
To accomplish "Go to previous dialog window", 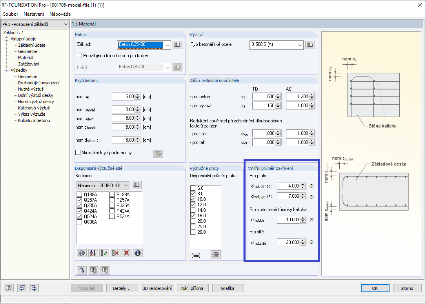I will 22,288.
